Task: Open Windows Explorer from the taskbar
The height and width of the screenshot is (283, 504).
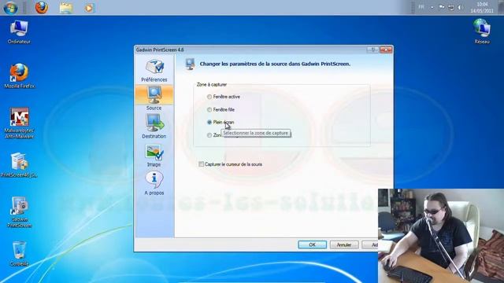Action: (x=66, y=8)
